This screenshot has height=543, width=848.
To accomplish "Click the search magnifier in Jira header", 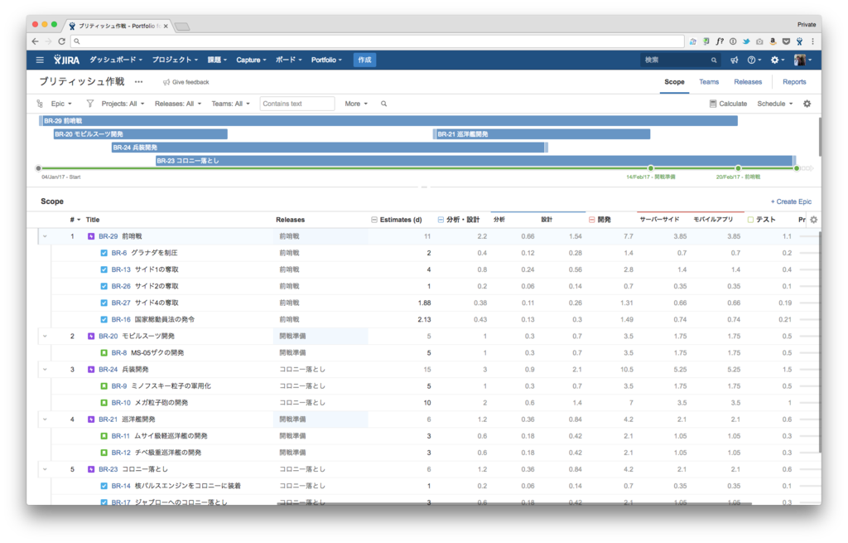I will click(714, 60).
